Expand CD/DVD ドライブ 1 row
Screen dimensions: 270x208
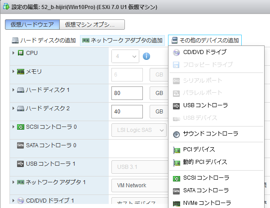(x=13, y=201)
